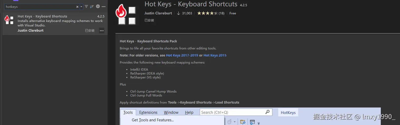Viewport: 400px width, 125px height.
Task: Open the Window menu in embedded screenshot
Action: click(171, 112)
